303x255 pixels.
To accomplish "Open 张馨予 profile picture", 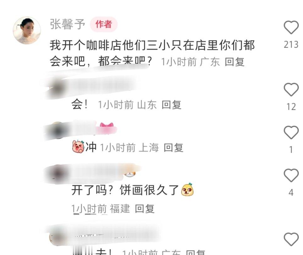I will (x=27, y=30).
